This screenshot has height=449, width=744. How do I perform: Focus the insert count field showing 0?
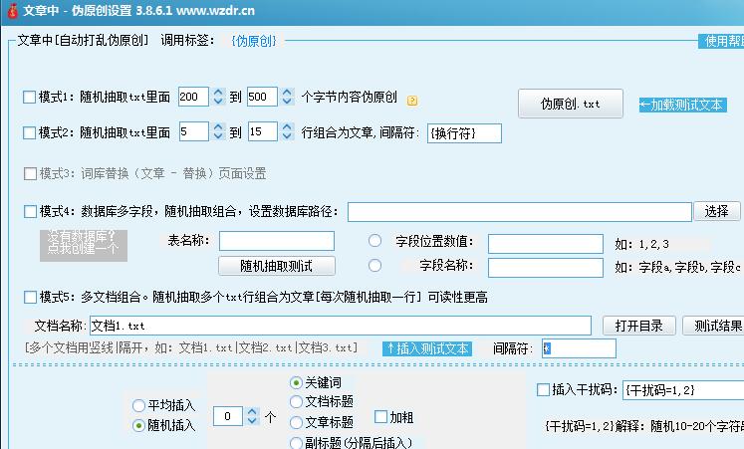tap(228, 416)
